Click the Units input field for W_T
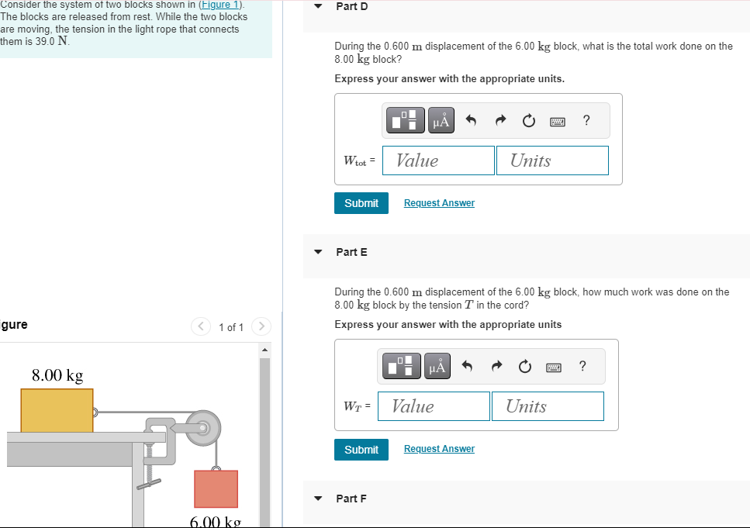 (548, 405)
